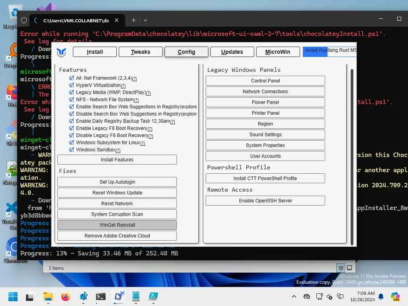
Task: Switch to the MicroWin tab
Action: 278,52
